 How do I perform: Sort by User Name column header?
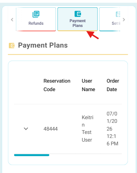pyautogui.click(x=88, y=85)
